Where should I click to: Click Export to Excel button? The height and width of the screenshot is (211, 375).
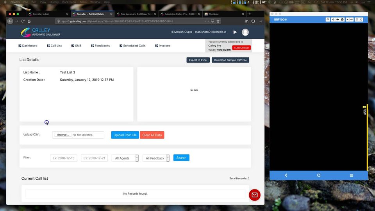pos(198,60)
